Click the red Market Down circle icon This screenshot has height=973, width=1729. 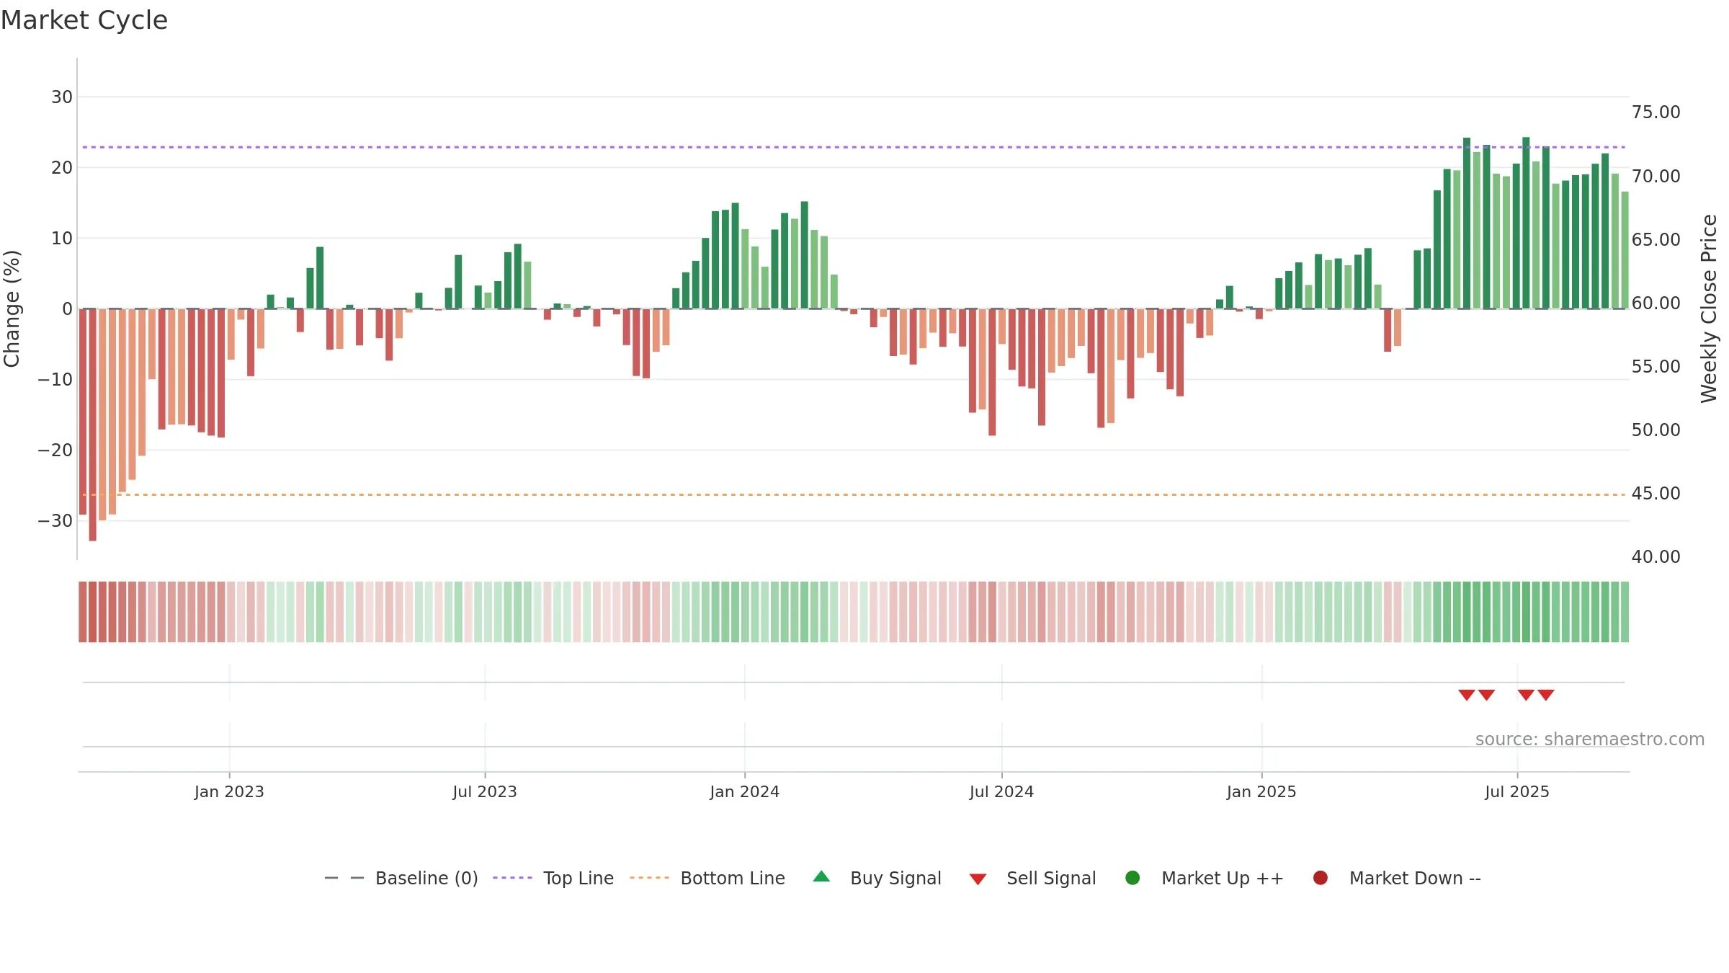1321,878
